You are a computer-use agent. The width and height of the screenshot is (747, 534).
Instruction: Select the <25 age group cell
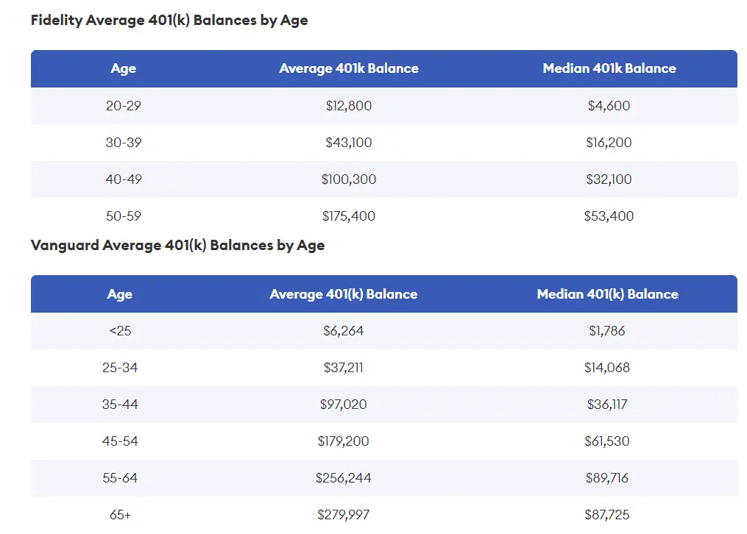tap(120, 331)
